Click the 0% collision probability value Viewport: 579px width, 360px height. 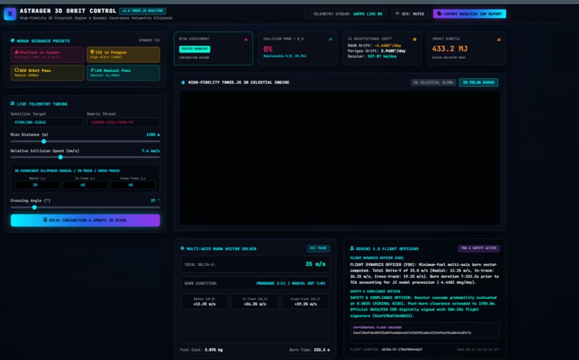click(268, 49)
